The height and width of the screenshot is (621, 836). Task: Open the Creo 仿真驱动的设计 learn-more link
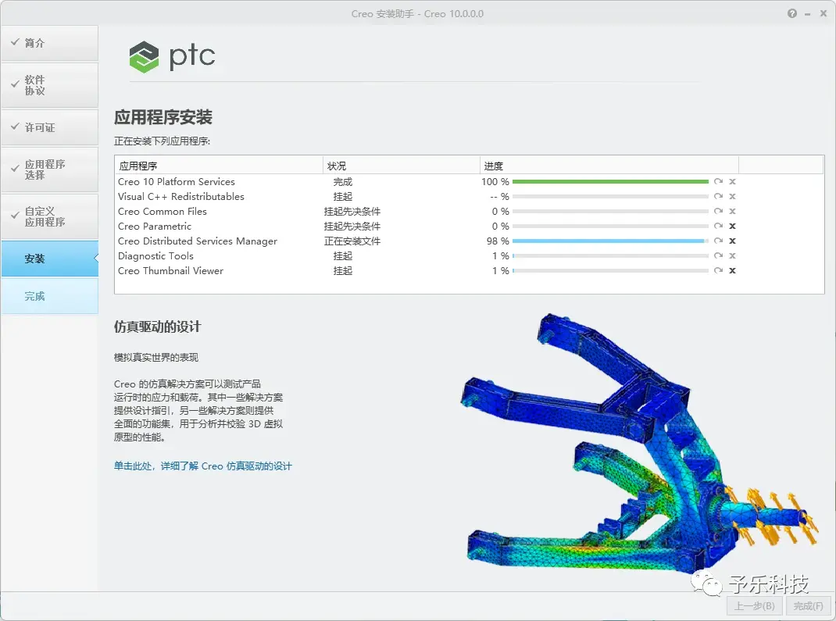coord(202,466)
